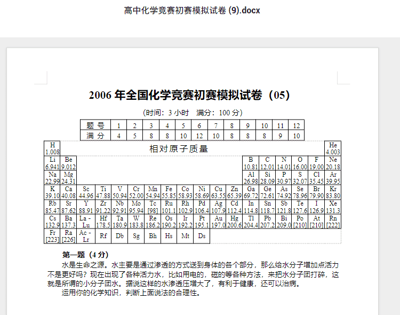Viewport: 400px width, 315px height.
Task: Select the Al 26.98 cell
Action: click(251, 178)
